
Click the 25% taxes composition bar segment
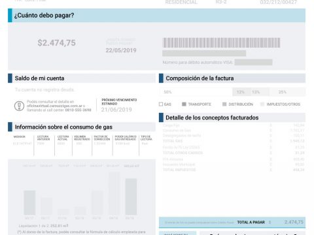pyautogui.click(x=287, y=92)
